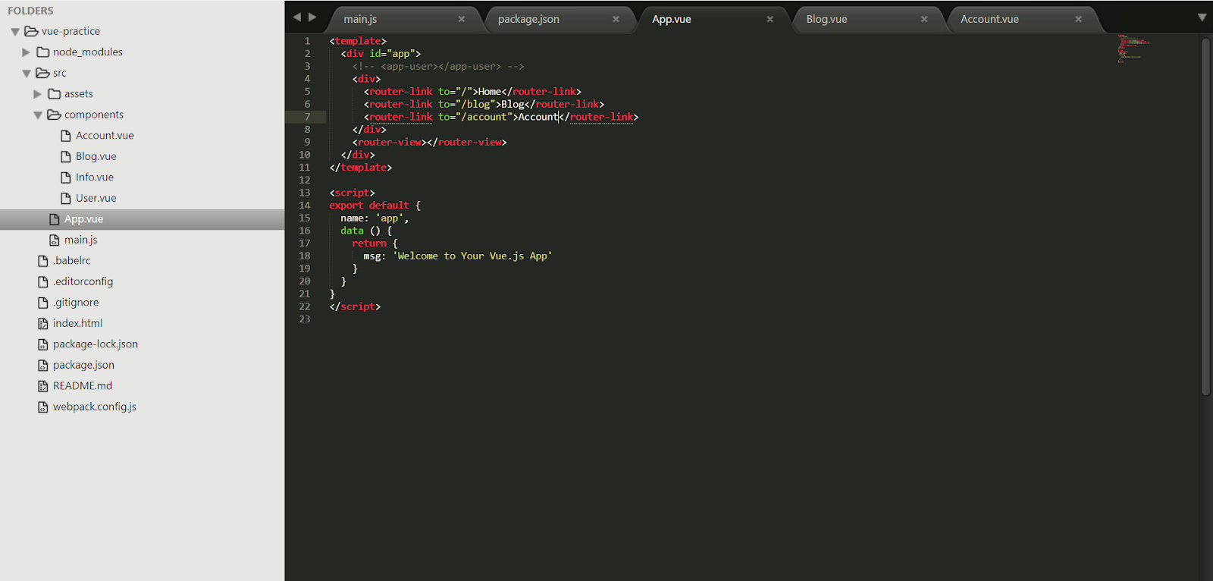Open README.md from the sidebar
1213x581 pixels.
coord(83,386)
